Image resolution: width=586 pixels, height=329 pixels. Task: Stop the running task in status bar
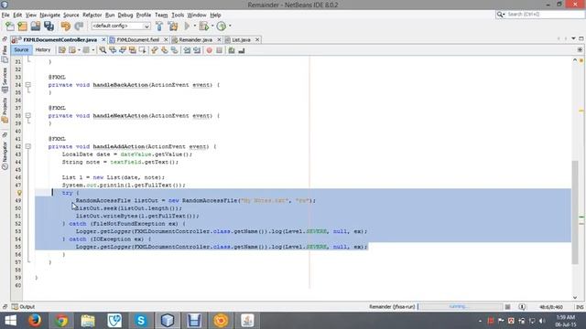tap(507, 307)
